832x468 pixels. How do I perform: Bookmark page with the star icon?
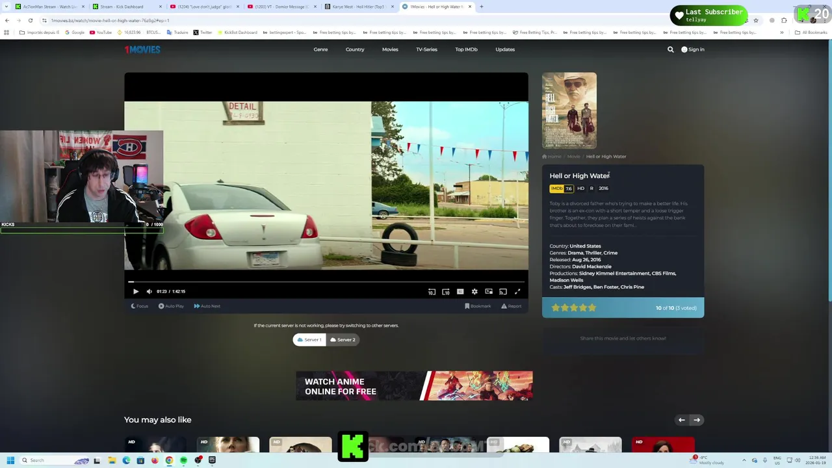click(755, 20)
